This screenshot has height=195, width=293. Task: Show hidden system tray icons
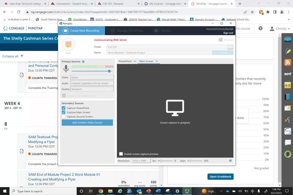point(221,191)
